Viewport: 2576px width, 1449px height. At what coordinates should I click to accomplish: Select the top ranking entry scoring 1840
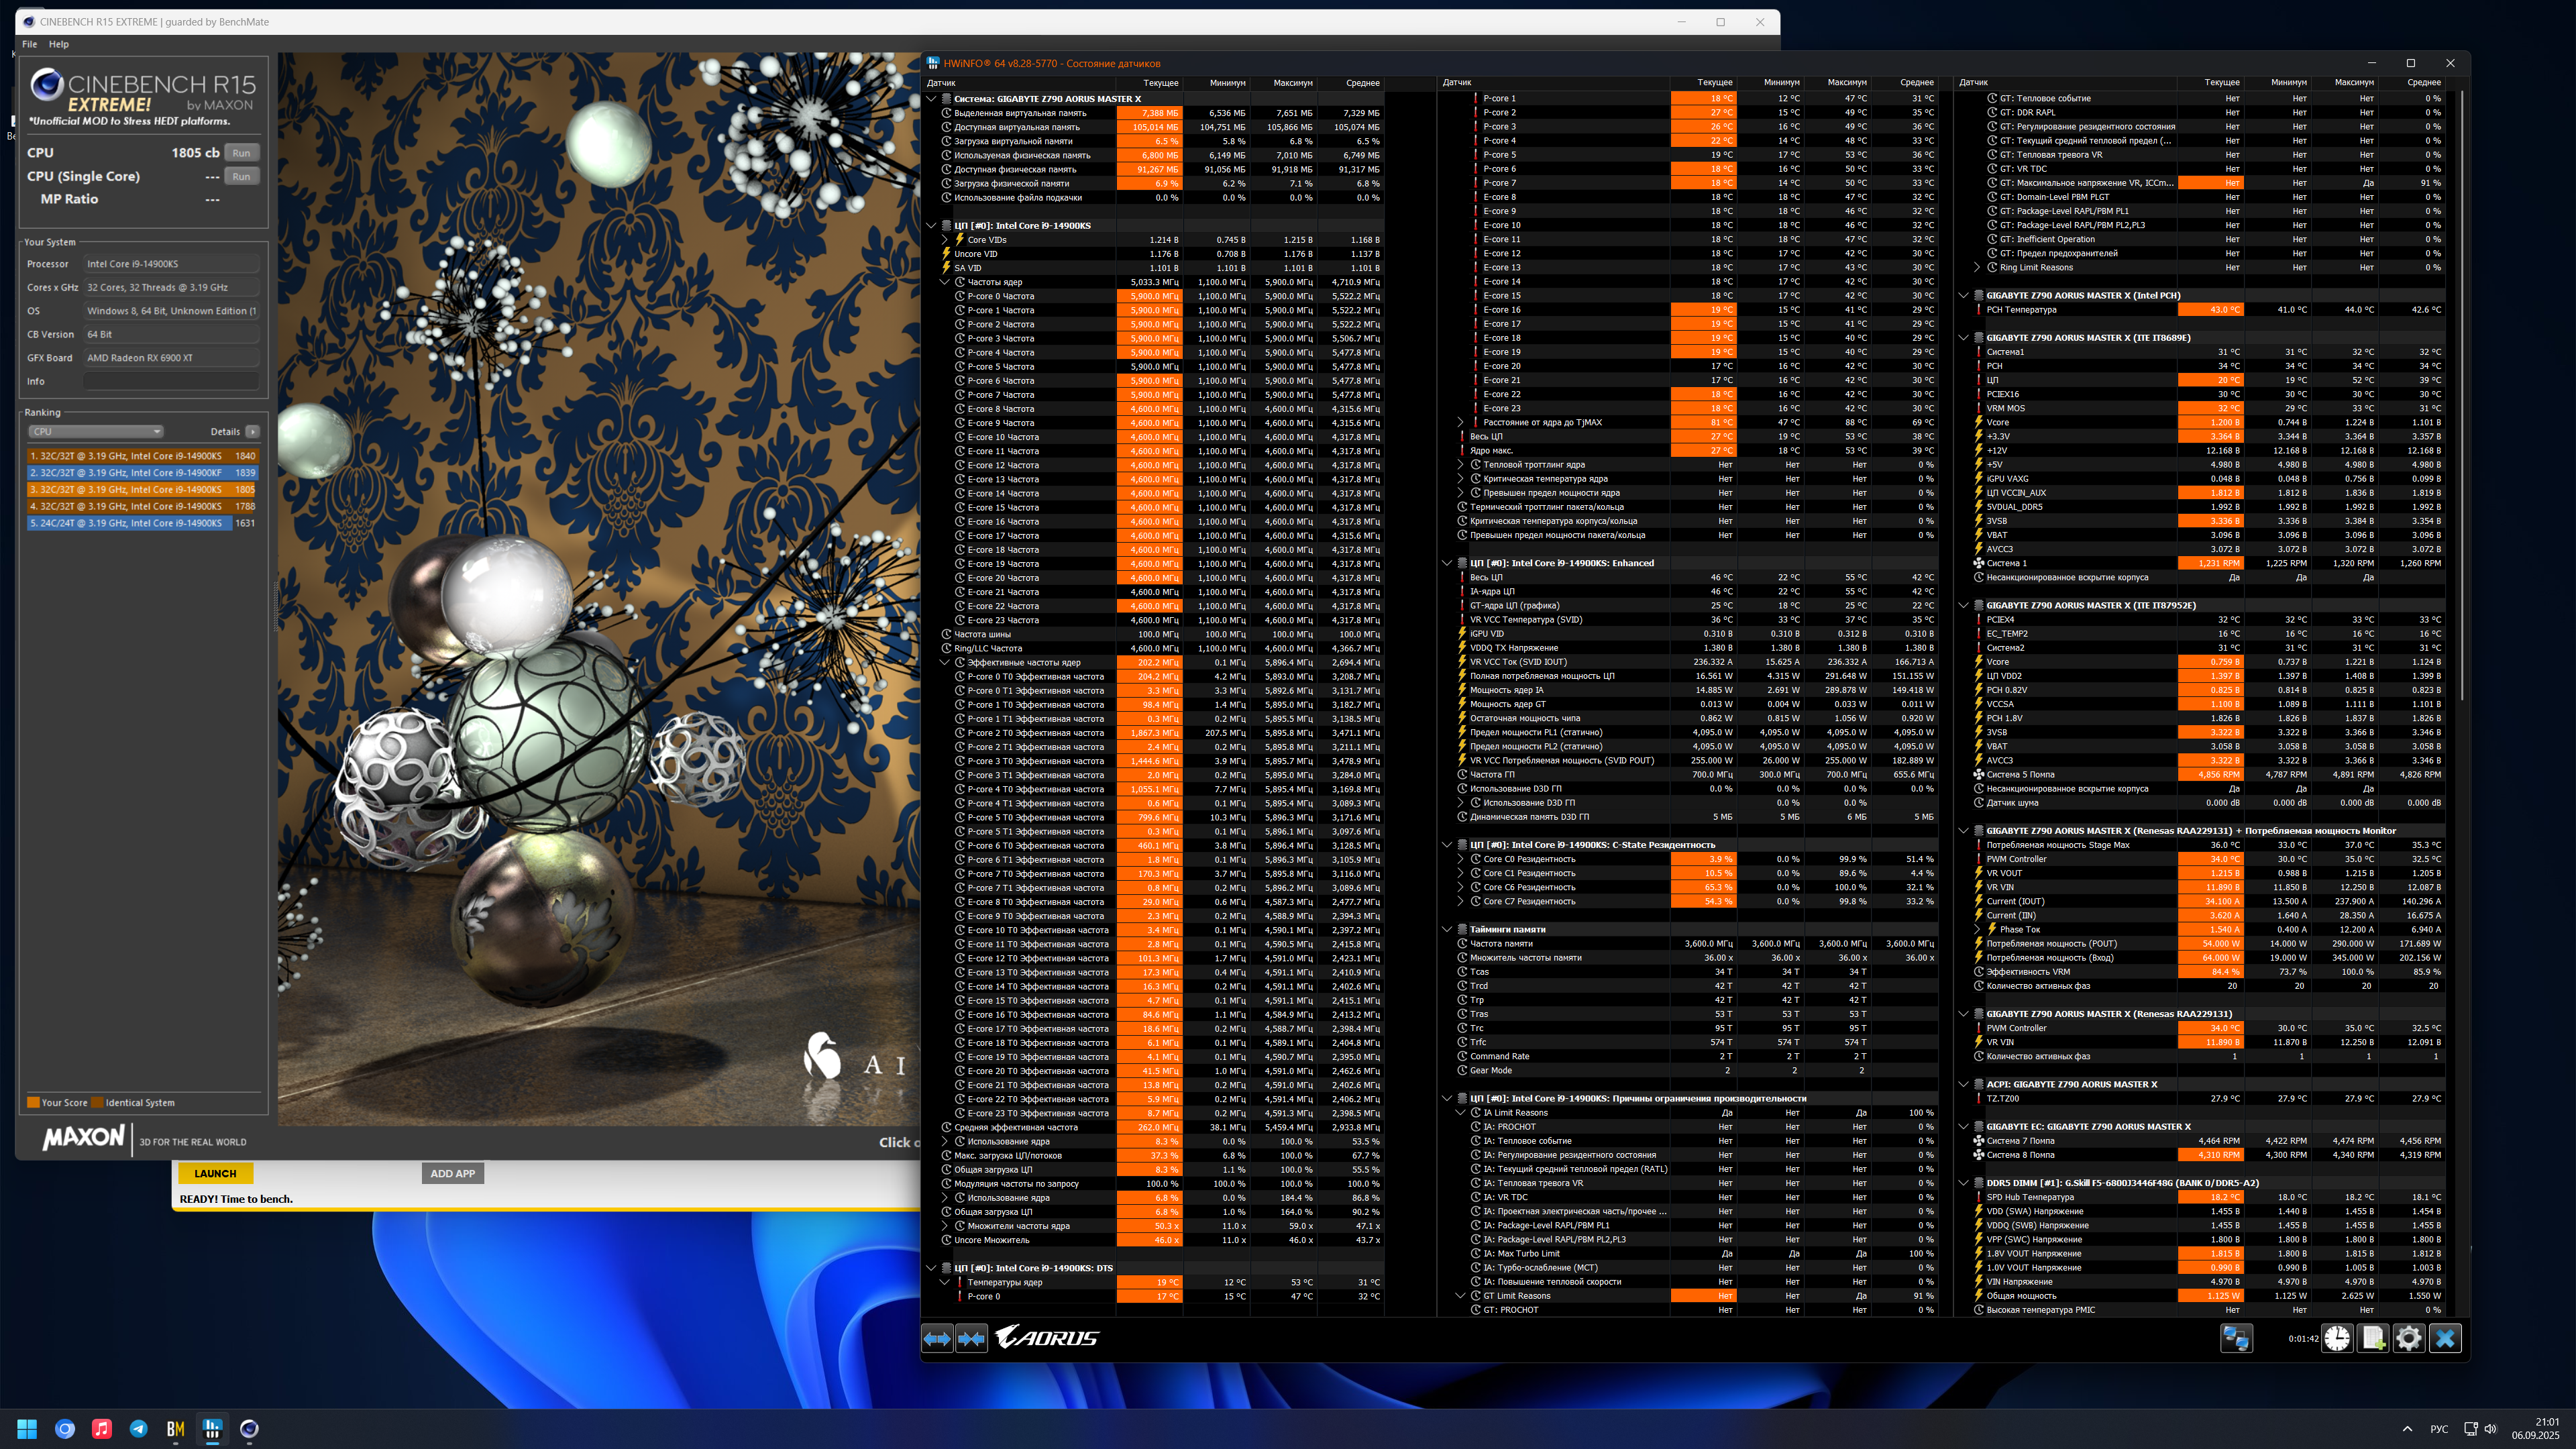[x=142, y=456]
